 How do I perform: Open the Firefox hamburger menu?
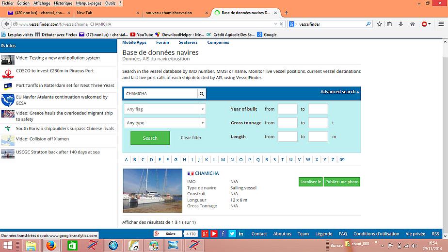440,24
